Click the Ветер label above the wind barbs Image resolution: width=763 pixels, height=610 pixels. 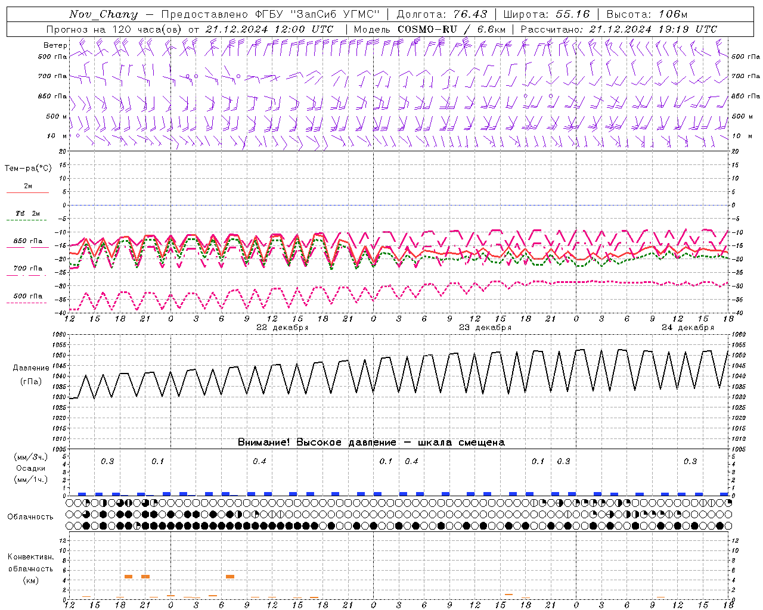click(55, 45)
